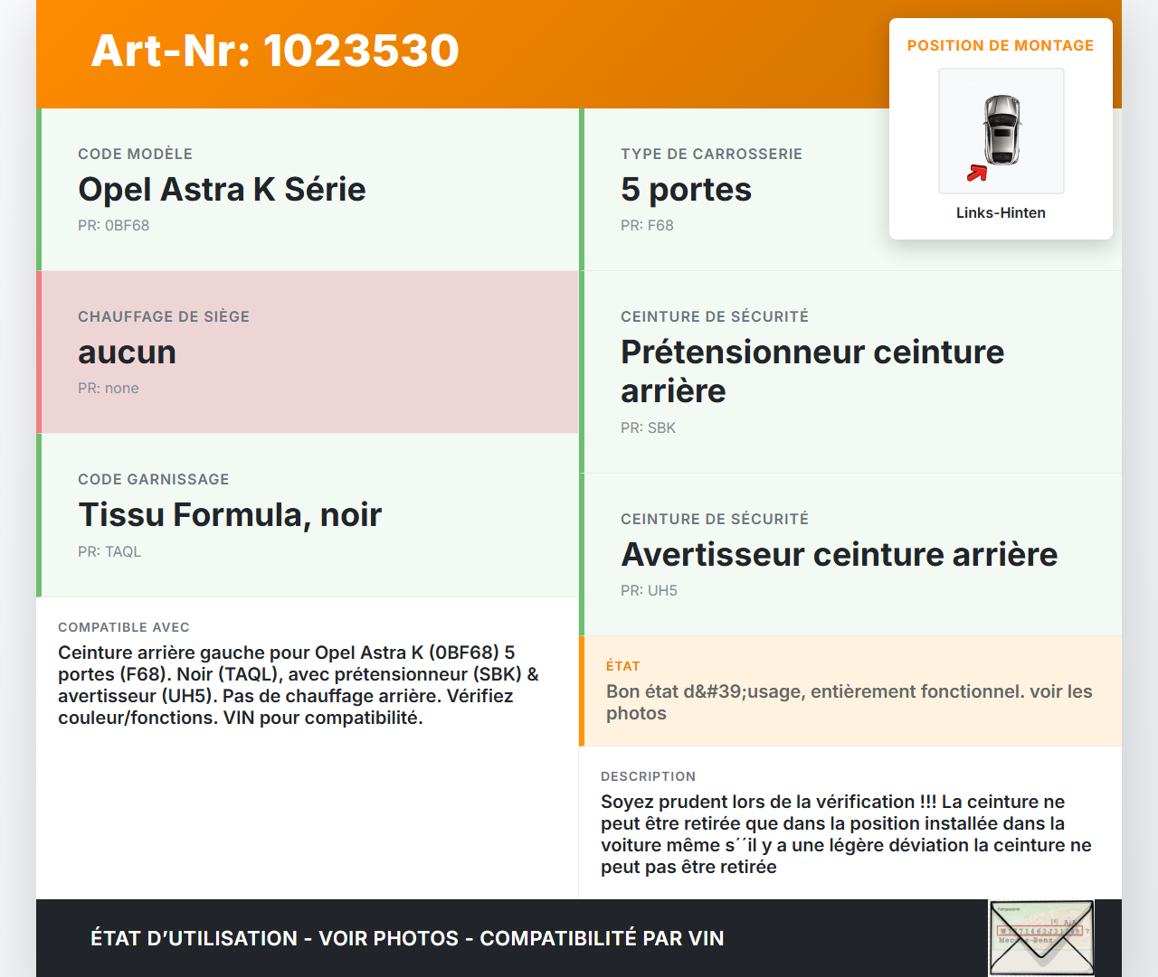Click the "Soyez prudent lors de la vérification" paragraph
1158x977 pixels.
coord(846,834)
